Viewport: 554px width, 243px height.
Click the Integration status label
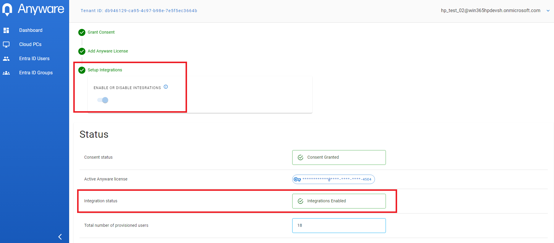tap(101, 201)
